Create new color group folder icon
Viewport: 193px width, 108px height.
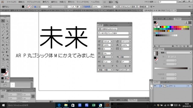click(x=180, y=46)
